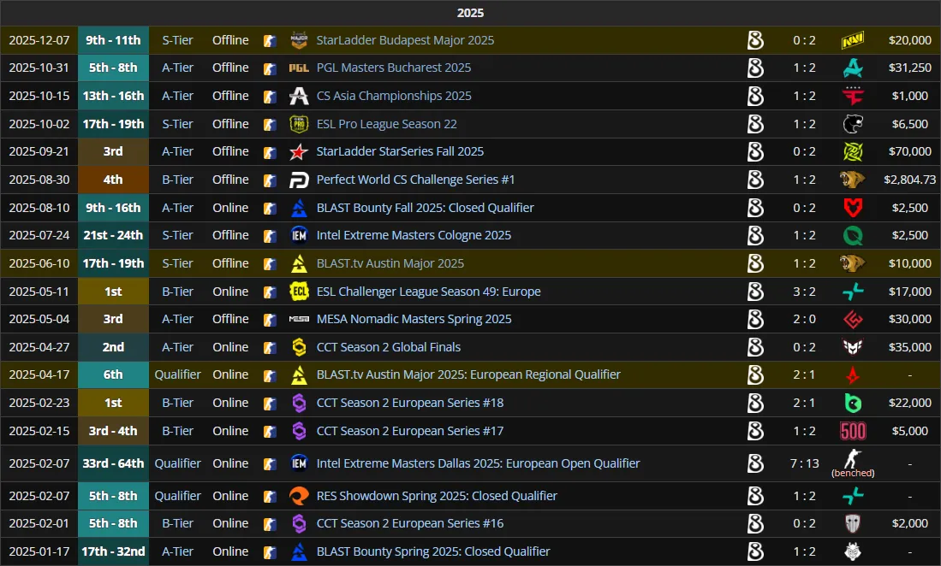The image size is (941, 566).
Task: Select the 2025-09-21 date cell
Action: 39,151
